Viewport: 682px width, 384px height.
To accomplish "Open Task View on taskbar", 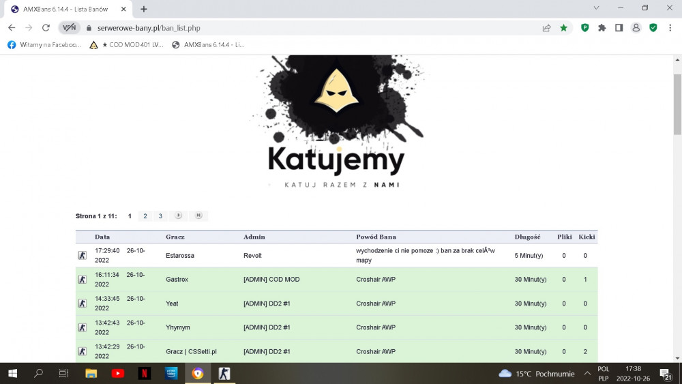I will 64,374.
